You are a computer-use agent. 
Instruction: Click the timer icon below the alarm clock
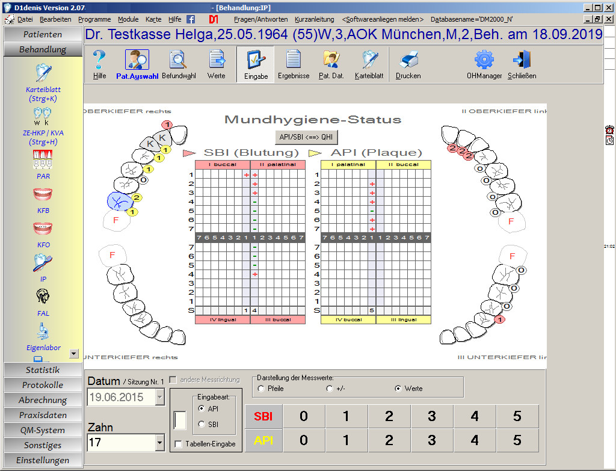tap(610, 140)
